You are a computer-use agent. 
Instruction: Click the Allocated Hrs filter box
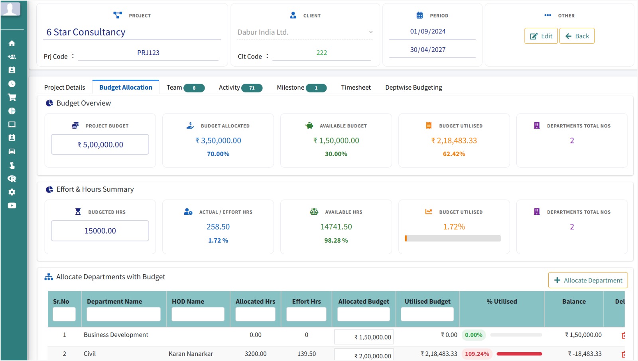point(255,314)
